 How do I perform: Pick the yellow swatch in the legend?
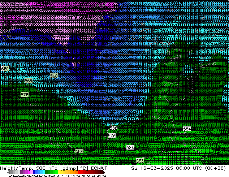59,172
